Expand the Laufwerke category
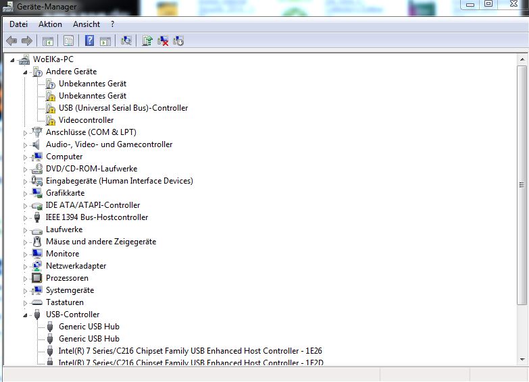529x382 pixels. click(x=25, y=230)
